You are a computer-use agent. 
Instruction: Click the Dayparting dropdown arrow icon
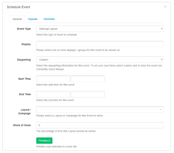162,60
